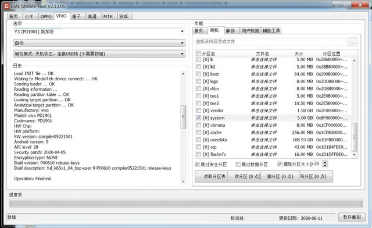
Task: Click the partition list scroll-up arrow
Action: point(354,60)
